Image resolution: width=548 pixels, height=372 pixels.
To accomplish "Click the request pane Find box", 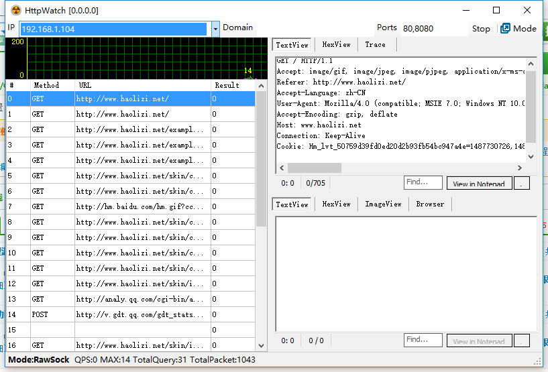I will pos(423,183).
